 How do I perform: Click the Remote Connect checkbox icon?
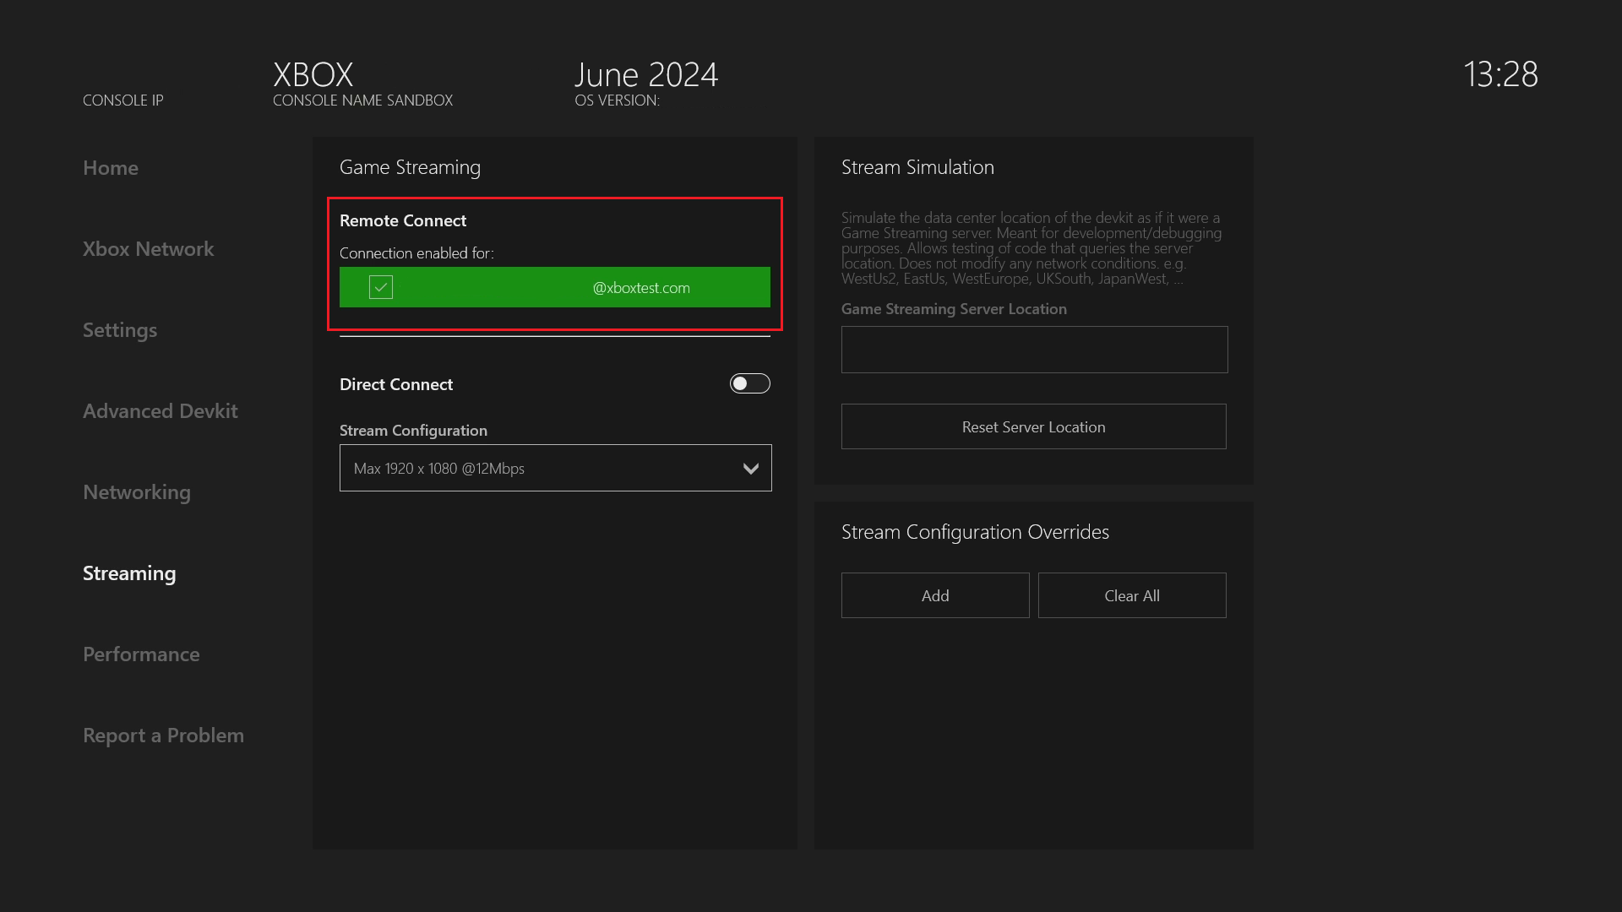(380, 286)
